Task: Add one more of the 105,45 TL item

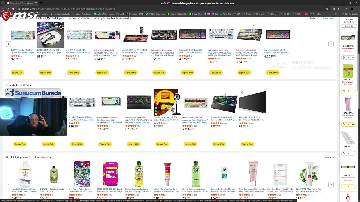Action: click(353, 91)
